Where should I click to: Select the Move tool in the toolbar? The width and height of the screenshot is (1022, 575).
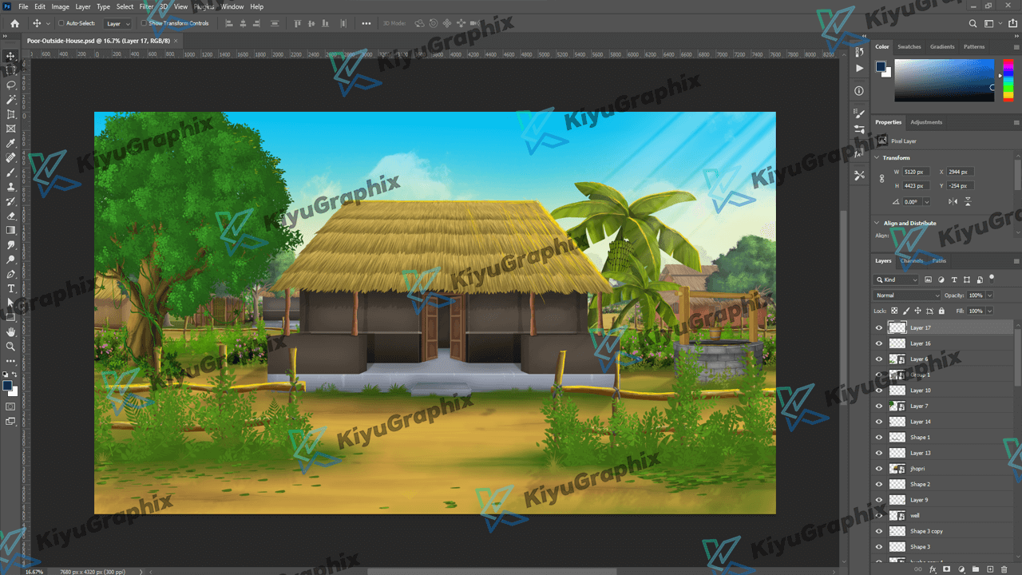click(11, 56)
